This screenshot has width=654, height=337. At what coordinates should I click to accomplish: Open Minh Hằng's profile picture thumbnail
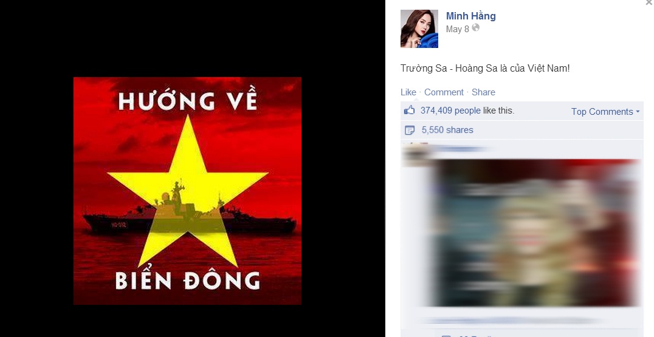tap(419, 29)
